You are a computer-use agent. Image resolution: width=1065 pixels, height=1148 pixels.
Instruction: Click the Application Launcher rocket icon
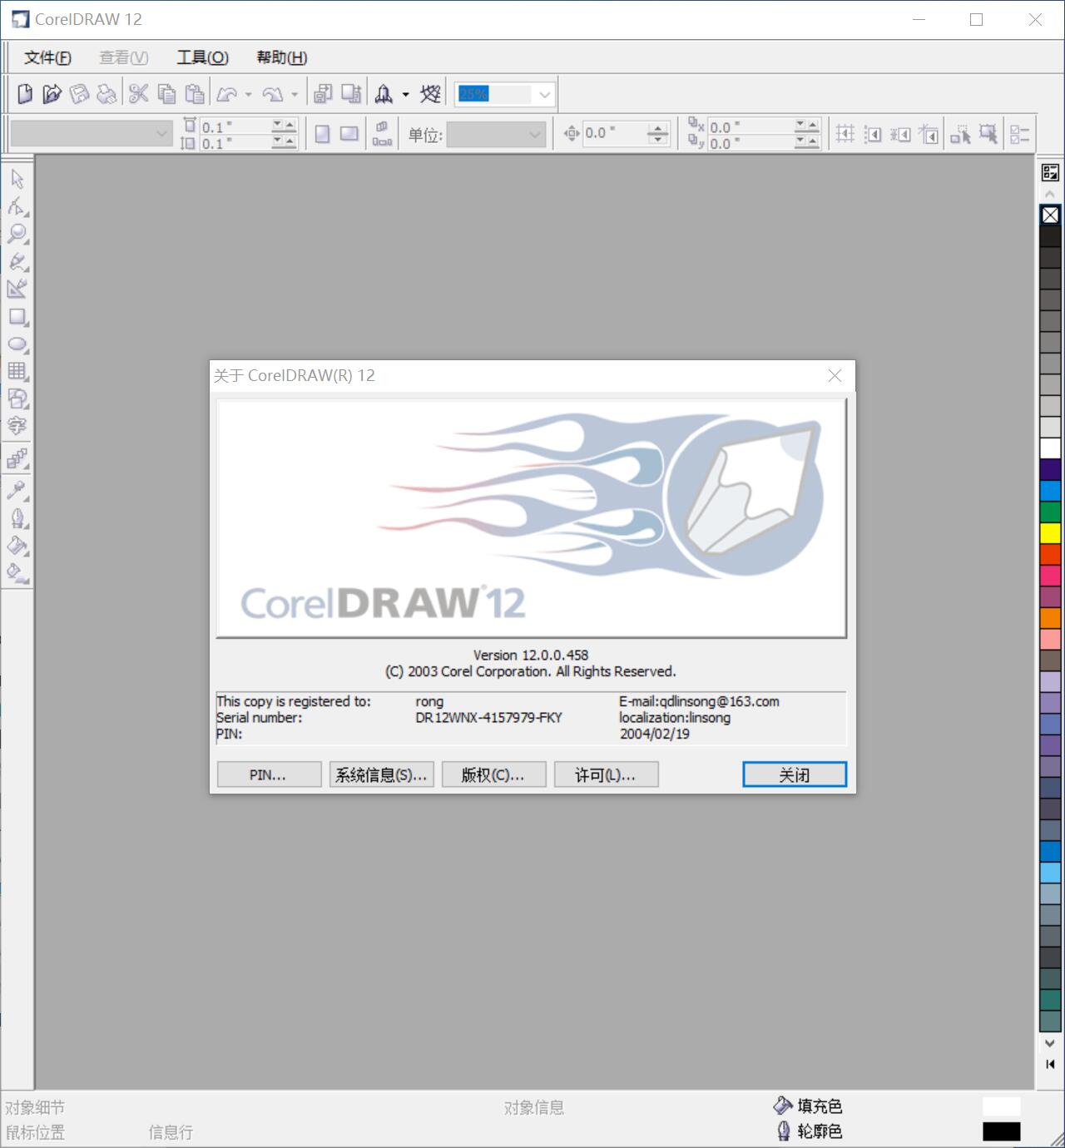(383, 92)
